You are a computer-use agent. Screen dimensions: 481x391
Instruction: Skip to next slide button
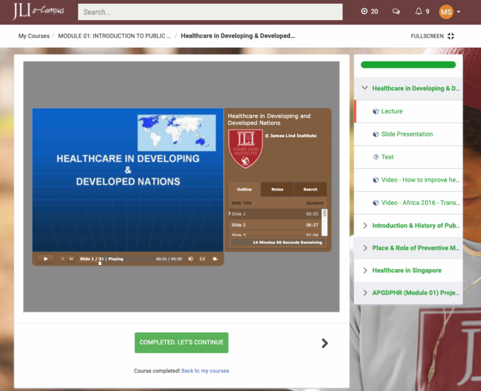click(x=71, y=259)
